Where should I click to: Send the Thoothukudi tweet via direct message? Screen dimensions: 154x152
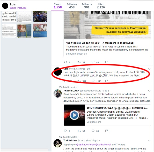click(107, 62)
